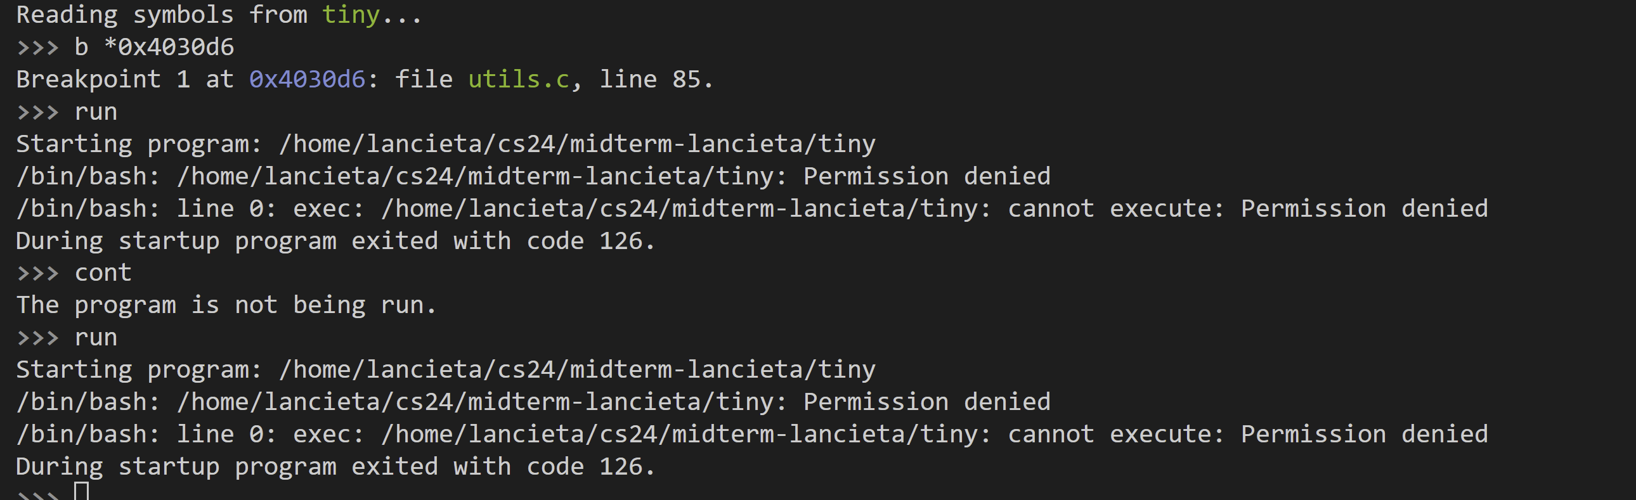Open the utils.c file reference
This screenshot has width=1636, height=500.
coord(519,79)
